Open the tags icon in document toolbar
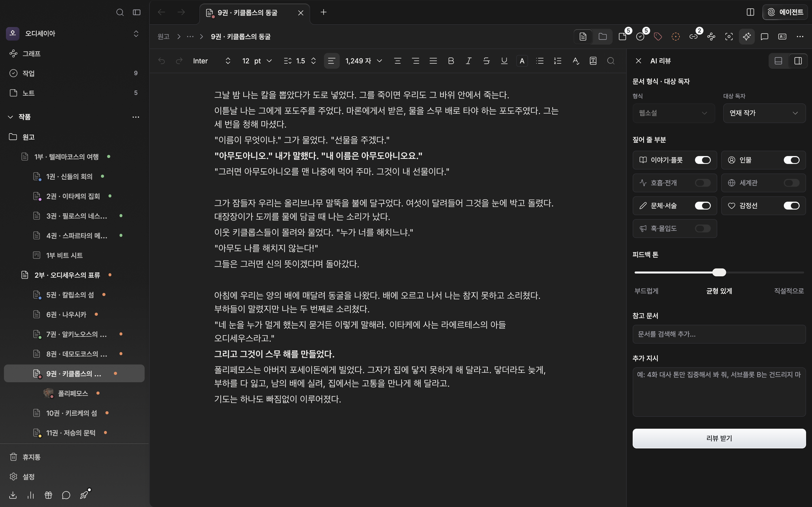The height and width of the screenshot is (507, 812). pos(658,37)
